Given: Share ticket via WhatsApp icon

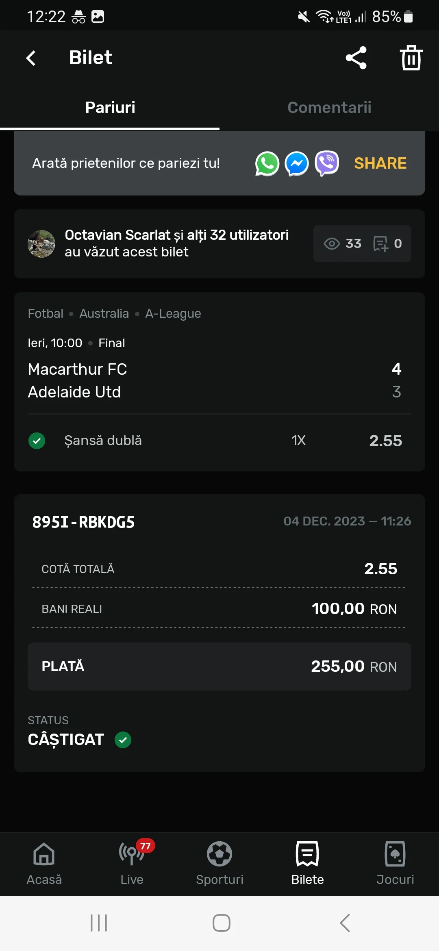Looking at the screenshot, I should tap(267, 164).
